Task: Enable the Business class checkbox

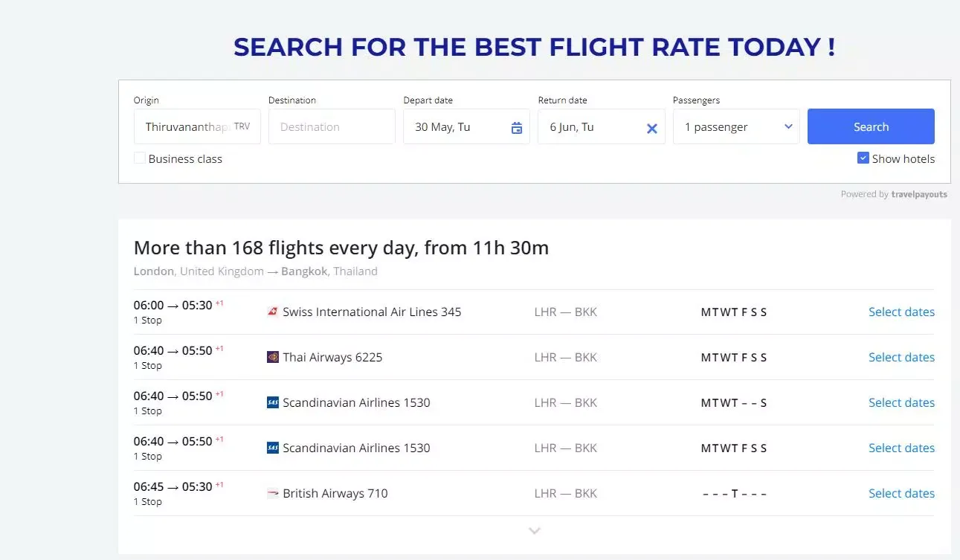Action: 140,158
